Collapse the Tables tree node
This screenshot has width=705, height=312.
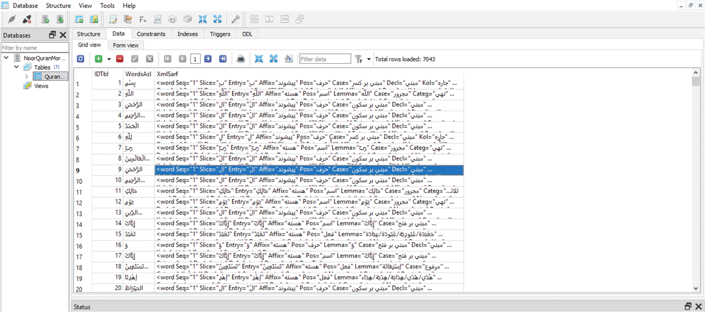coord(18,67)
